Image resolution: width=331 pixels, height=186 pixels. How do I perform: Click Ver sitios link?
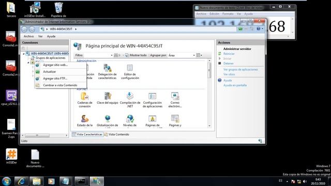click(229, 74)
